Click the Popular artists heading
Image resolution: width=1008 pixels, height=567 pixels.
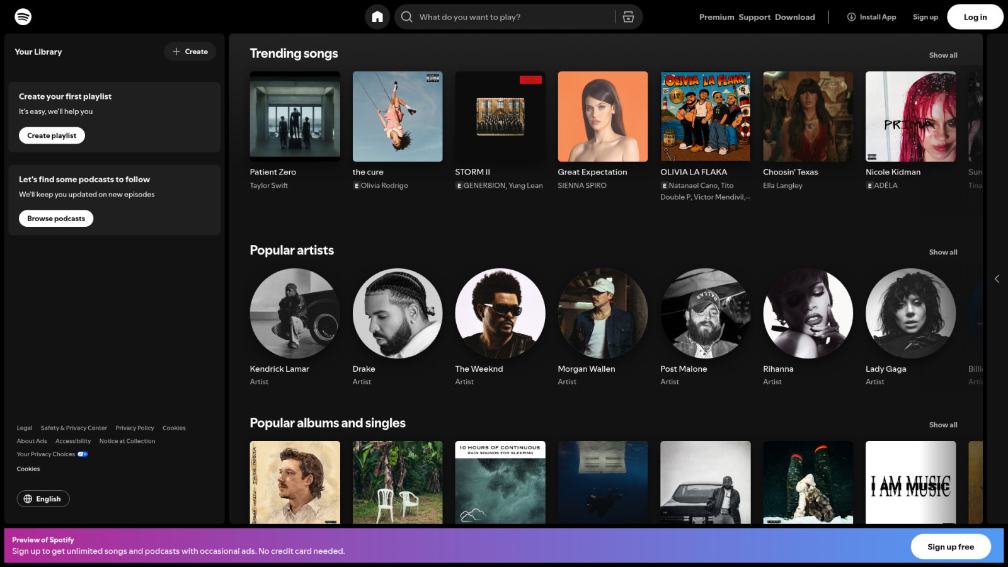(292, 251)
